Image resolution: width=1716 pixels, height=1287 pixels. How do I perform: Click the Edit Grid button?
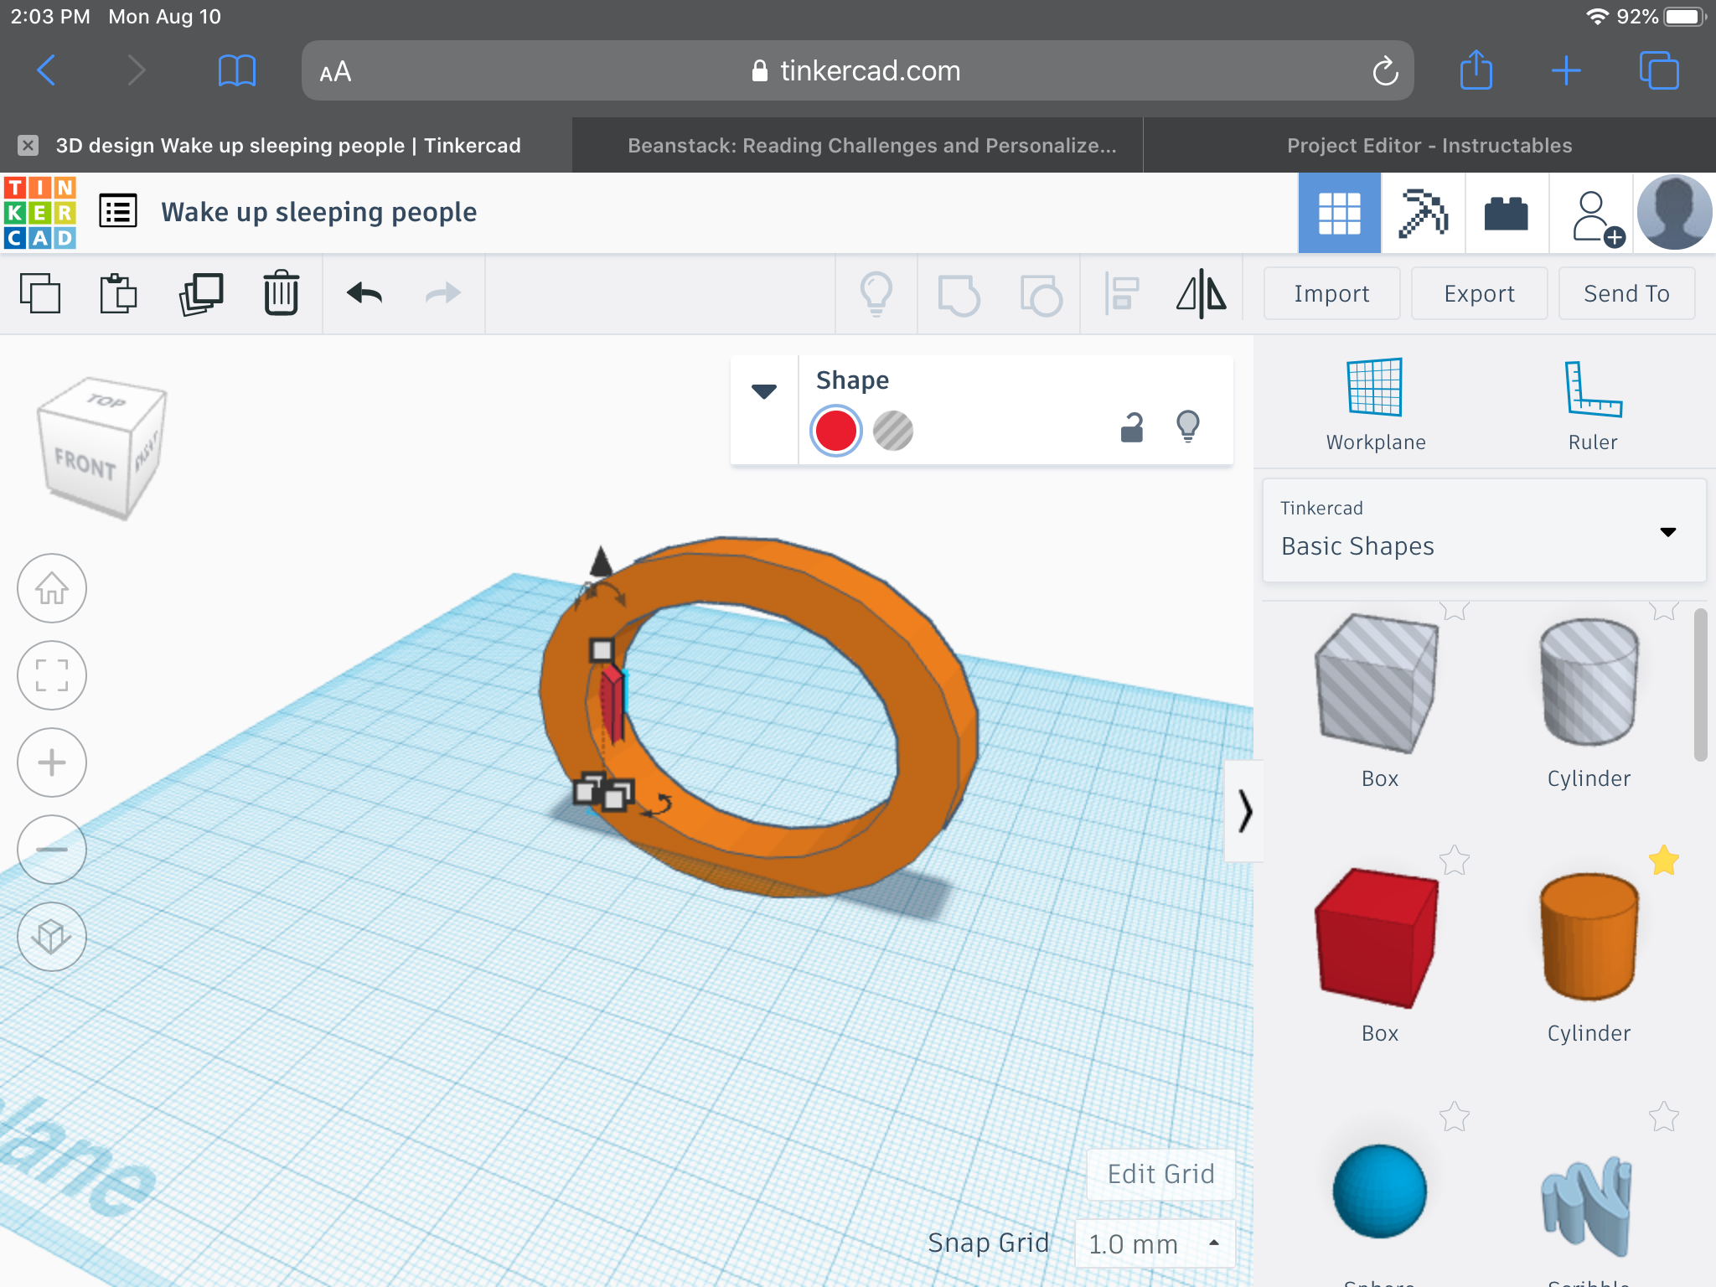[1160, 1174]
